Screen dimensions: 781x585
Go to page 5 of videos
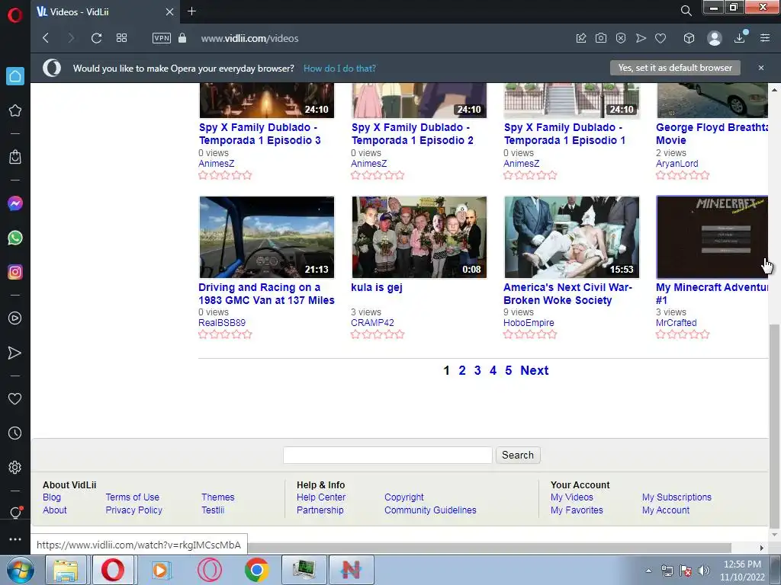(508, 371)
